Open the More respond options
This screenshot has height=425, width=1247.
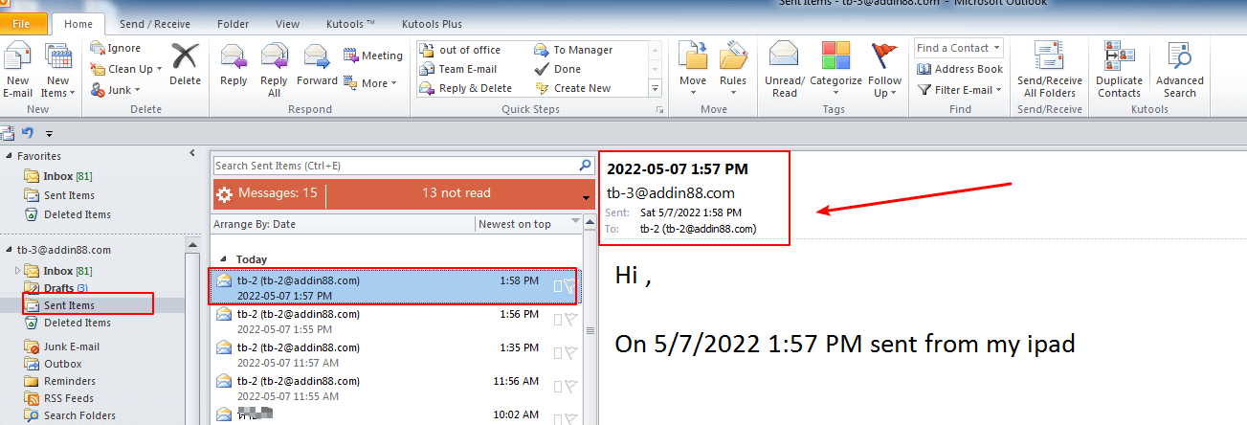coord(368,83)
